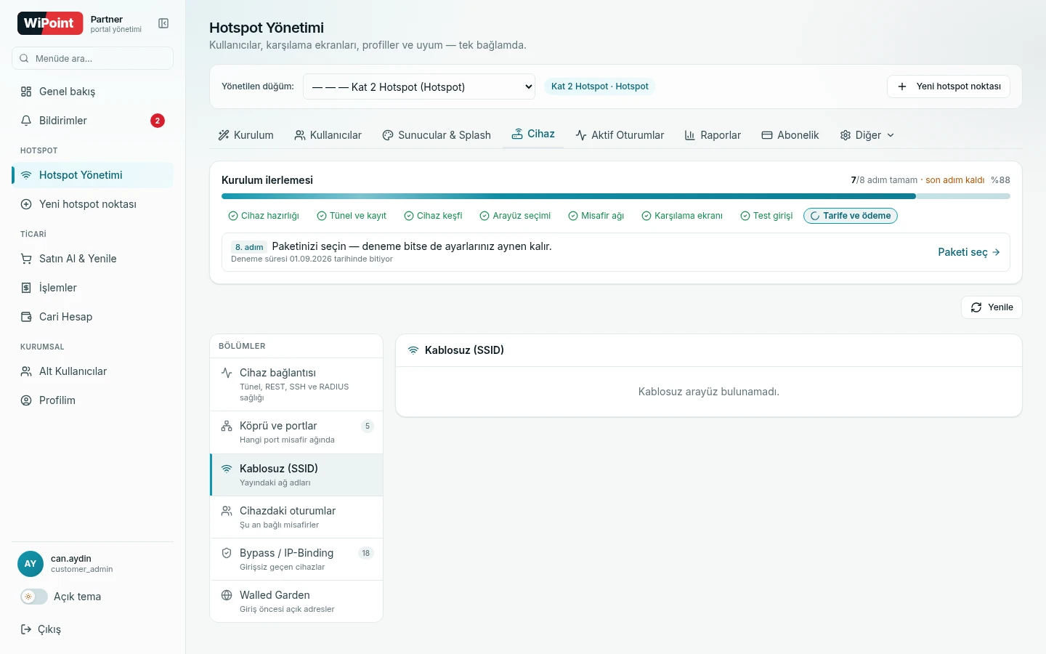Click the red notification badge 2
Viewport: 1046px width, 654px height.
158,121
